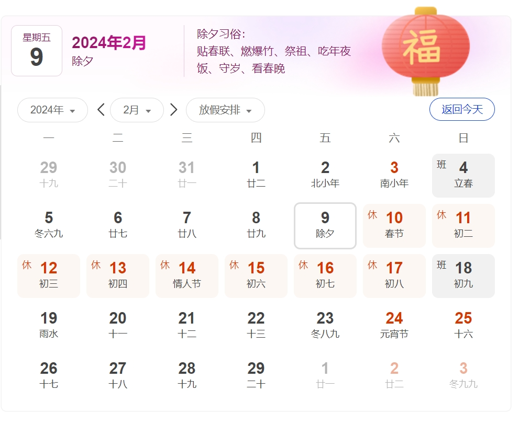Screen dimensions: 530x425
Task: Expand the 放假安排 holiday dropdown
Action: coord(225,110)
